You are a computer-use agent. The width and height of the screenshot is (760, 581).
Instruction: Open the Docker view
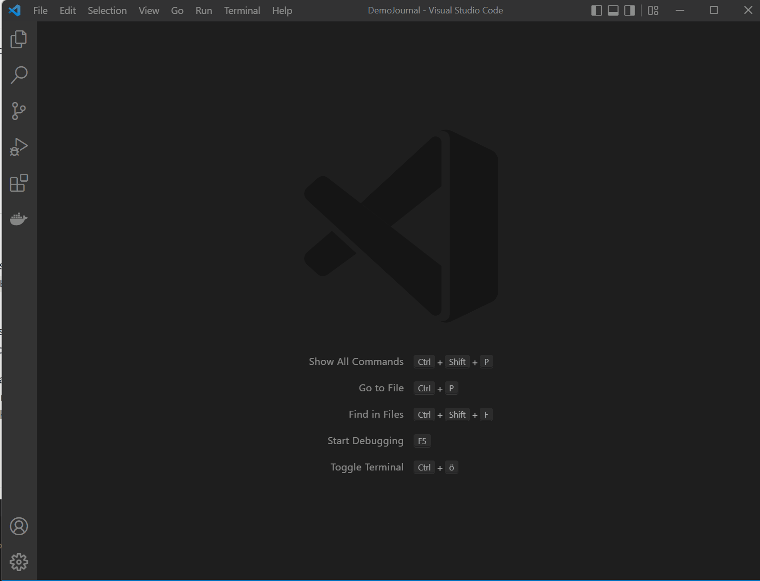pos(19,219)
